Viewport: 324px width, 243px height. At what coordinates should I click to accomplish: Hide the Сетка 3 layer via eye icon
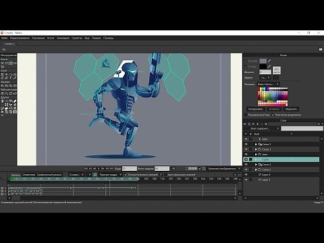[246, 144]
